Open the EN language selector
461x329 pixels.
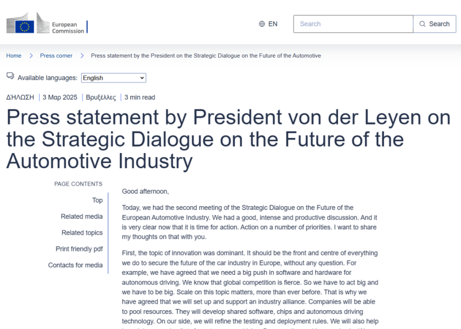(268, 24)
